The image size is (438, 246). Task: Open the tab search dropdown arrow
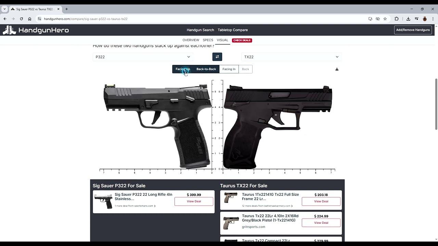(4, 9)
